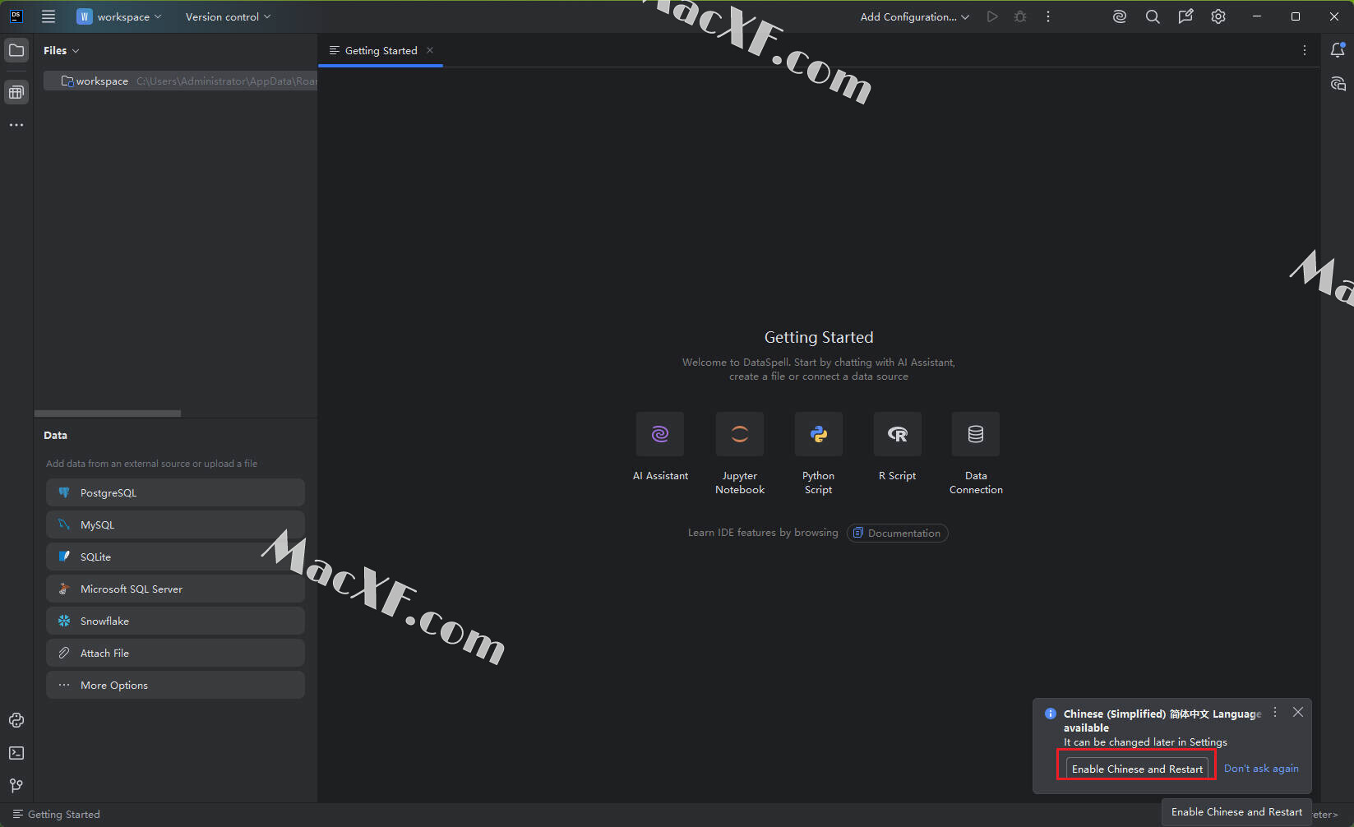Screen dimensions: 1354x827
Task: Click Getting Started in status bar
Action: coord(56,814)
